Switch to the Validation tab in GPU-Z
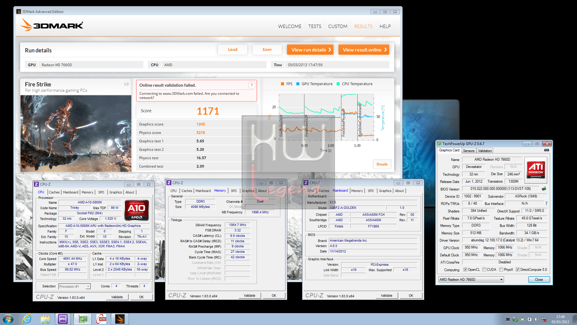Image resolution: width=577 pixels, height=325 pixels. (485, 151)
